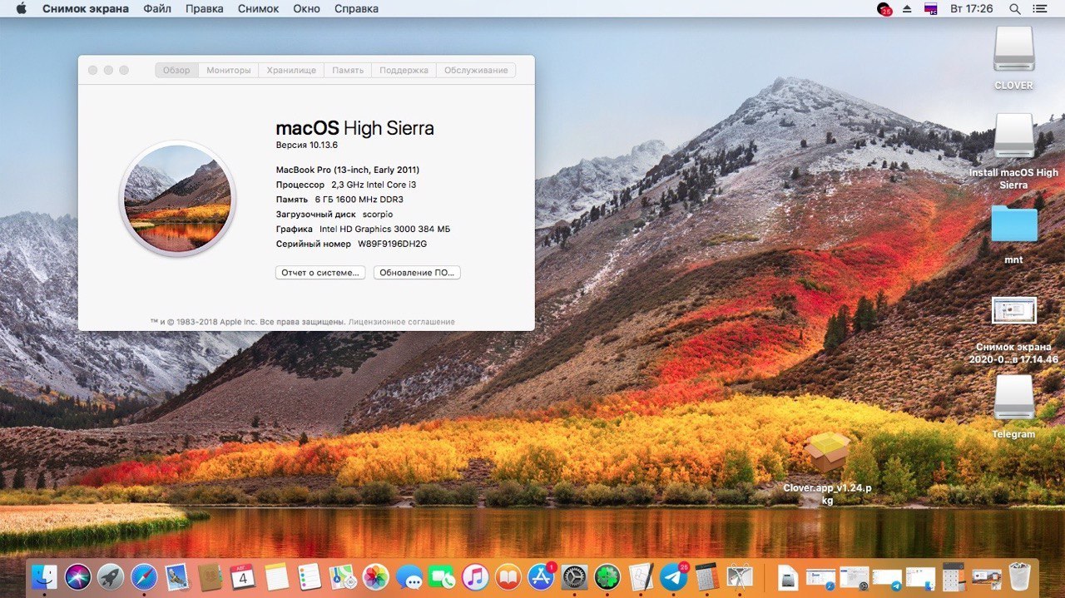1065x598 pixels.
Task: Open the Файл menu
Action: (157, 8)
